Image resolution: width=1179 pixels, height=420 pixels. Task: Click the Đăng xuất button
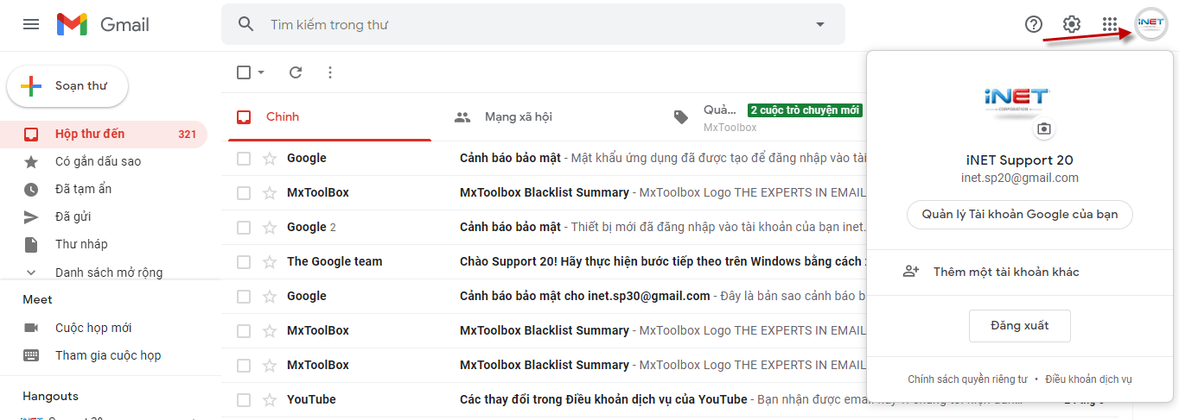(x=1020, y=326)
